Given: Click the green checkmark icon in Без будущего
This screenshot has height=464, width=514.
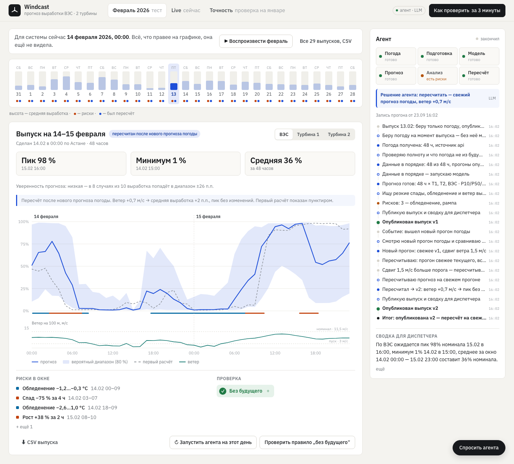Looking at the screenshot, I should click(223, 391).
